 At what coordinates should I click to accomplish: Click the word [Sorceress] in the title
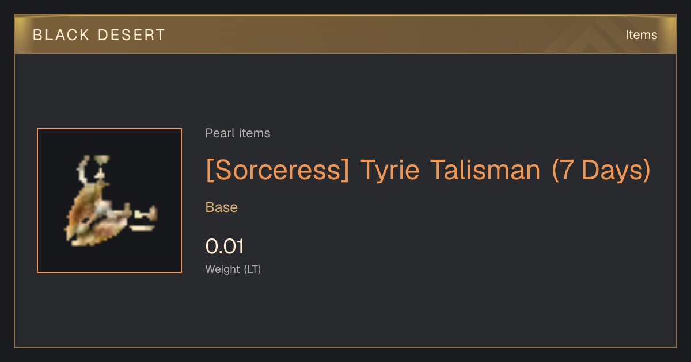pos(278,170)
